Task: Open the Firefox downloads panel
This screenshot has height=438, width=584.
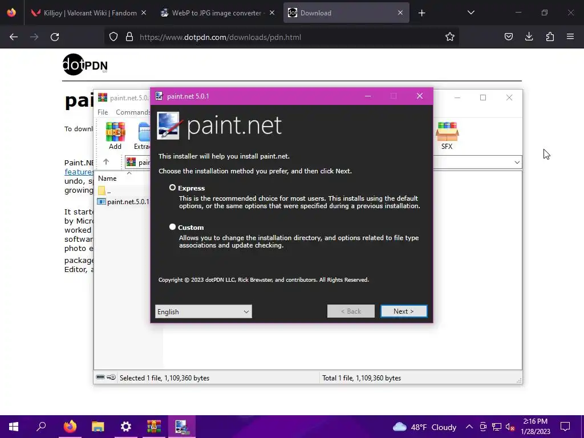Action: [529, 37]
